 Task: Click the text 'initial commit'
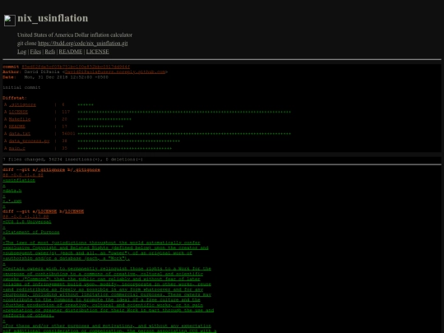click(x=21, y=87)
